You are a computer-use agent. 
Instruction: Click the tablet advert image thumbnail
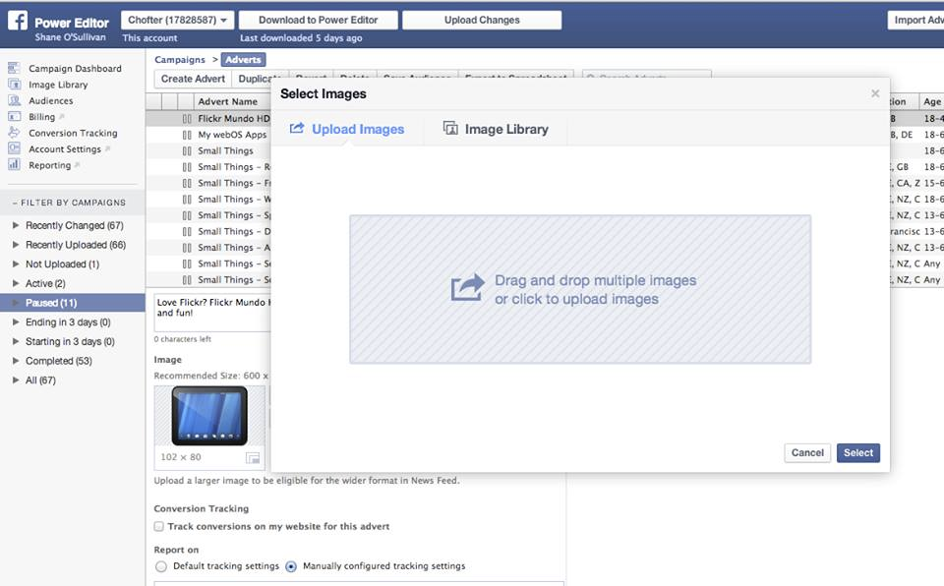pyautogui.click(x=209, y=416)
